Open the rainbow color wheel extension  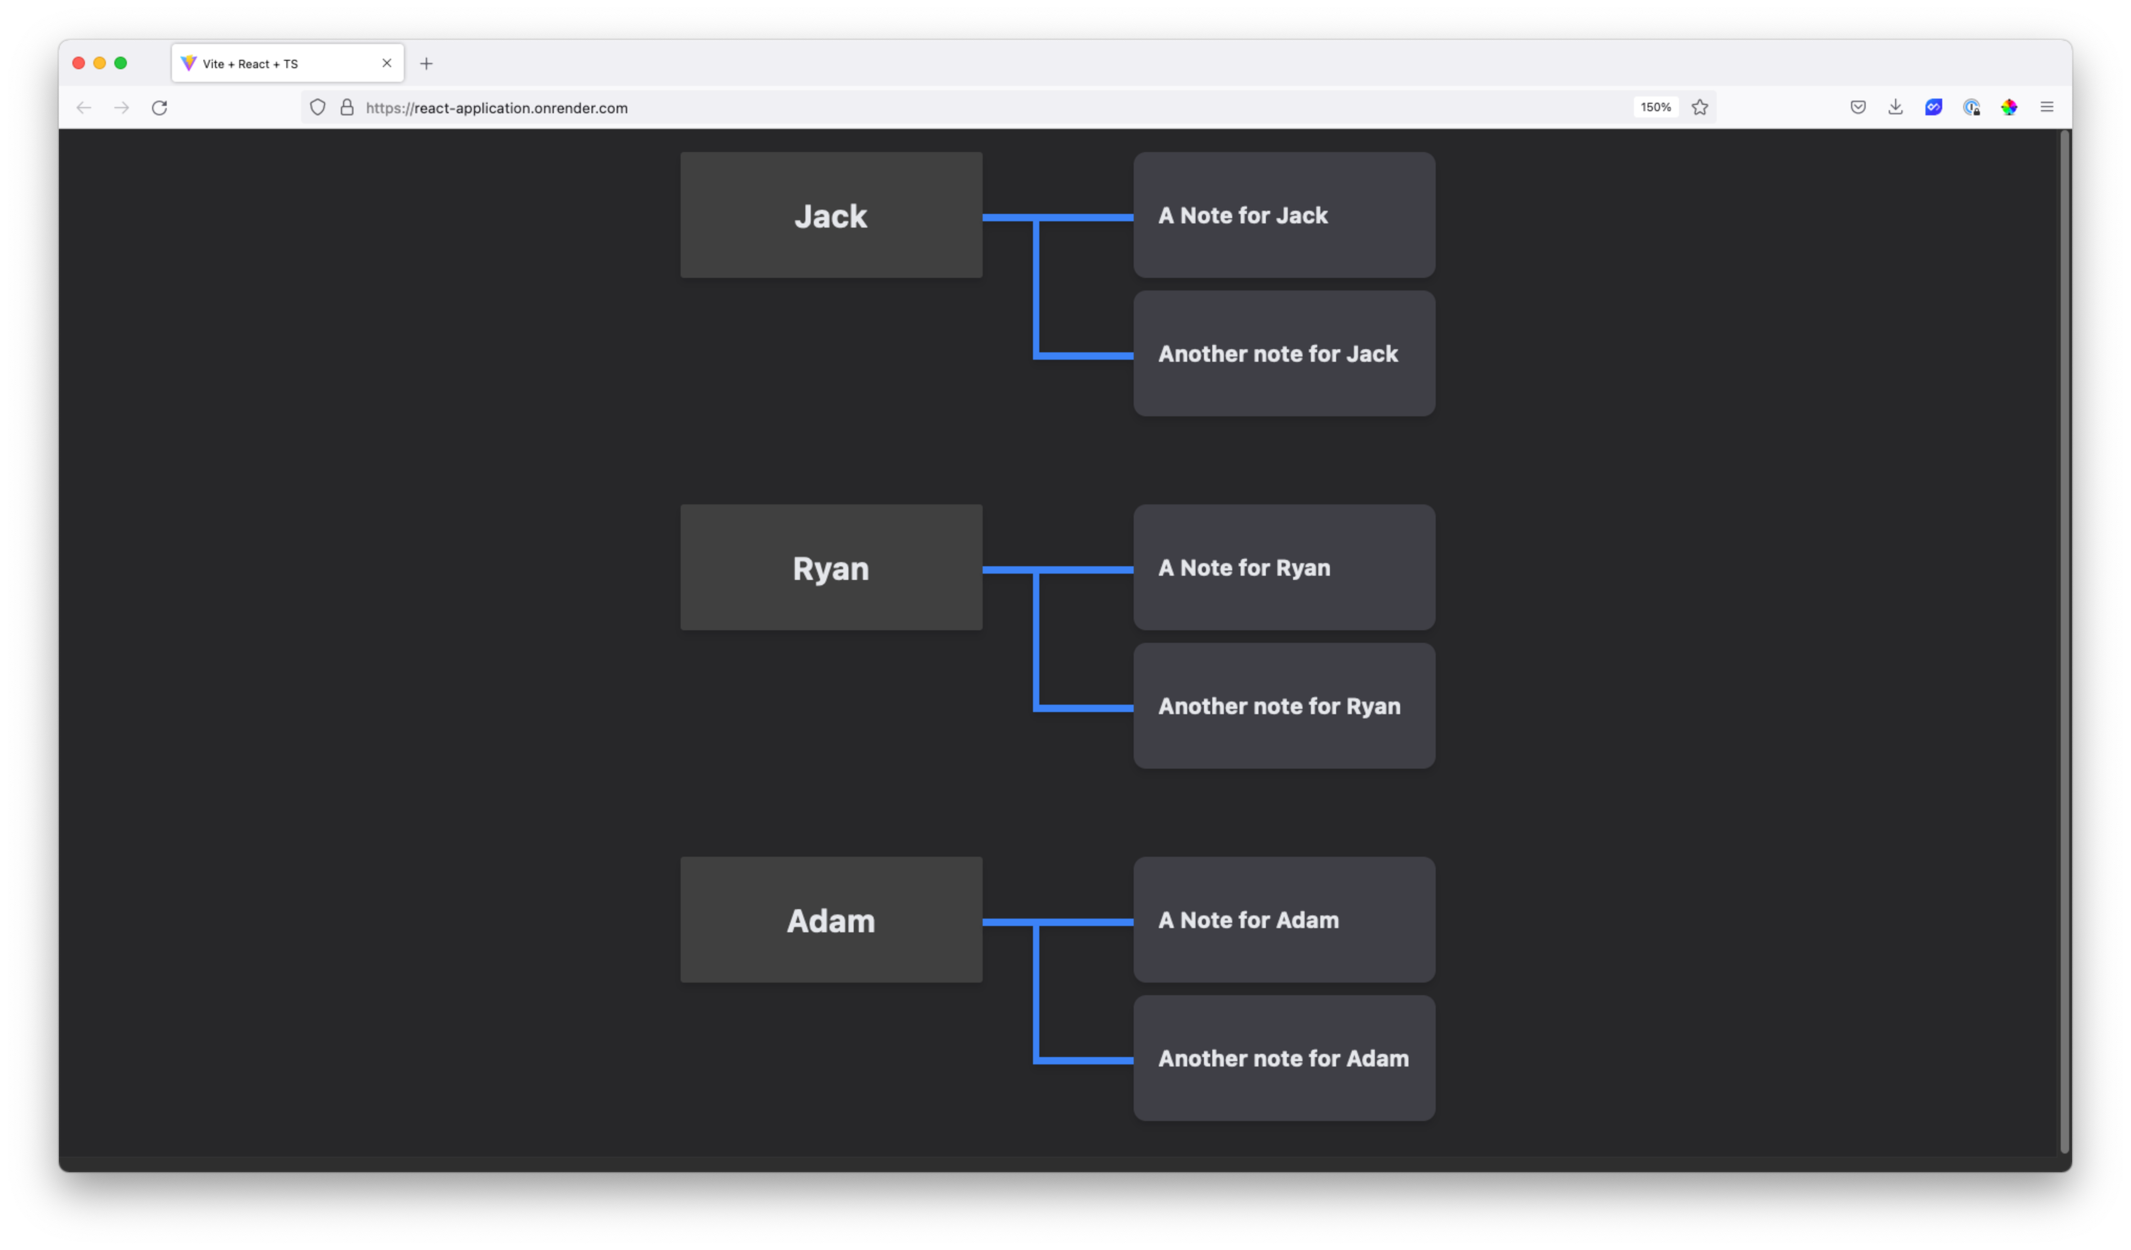[x=2009, y=107]
